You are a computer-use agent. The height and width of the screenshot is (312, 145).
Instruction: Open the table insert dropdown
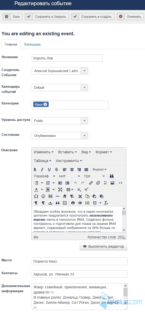69,190
